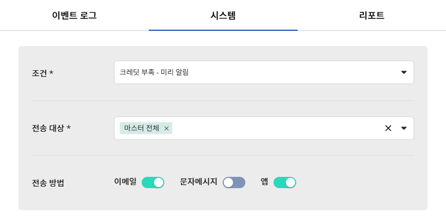
Task: Click the caret arrow in 조건 field
Action: pyautogui.click(x=403, y=72)
